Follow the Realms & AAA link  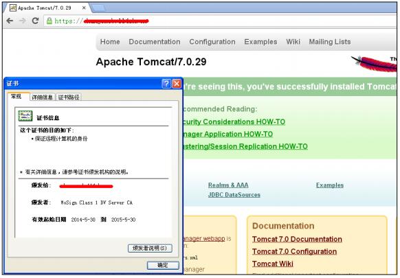click(228, 185)
